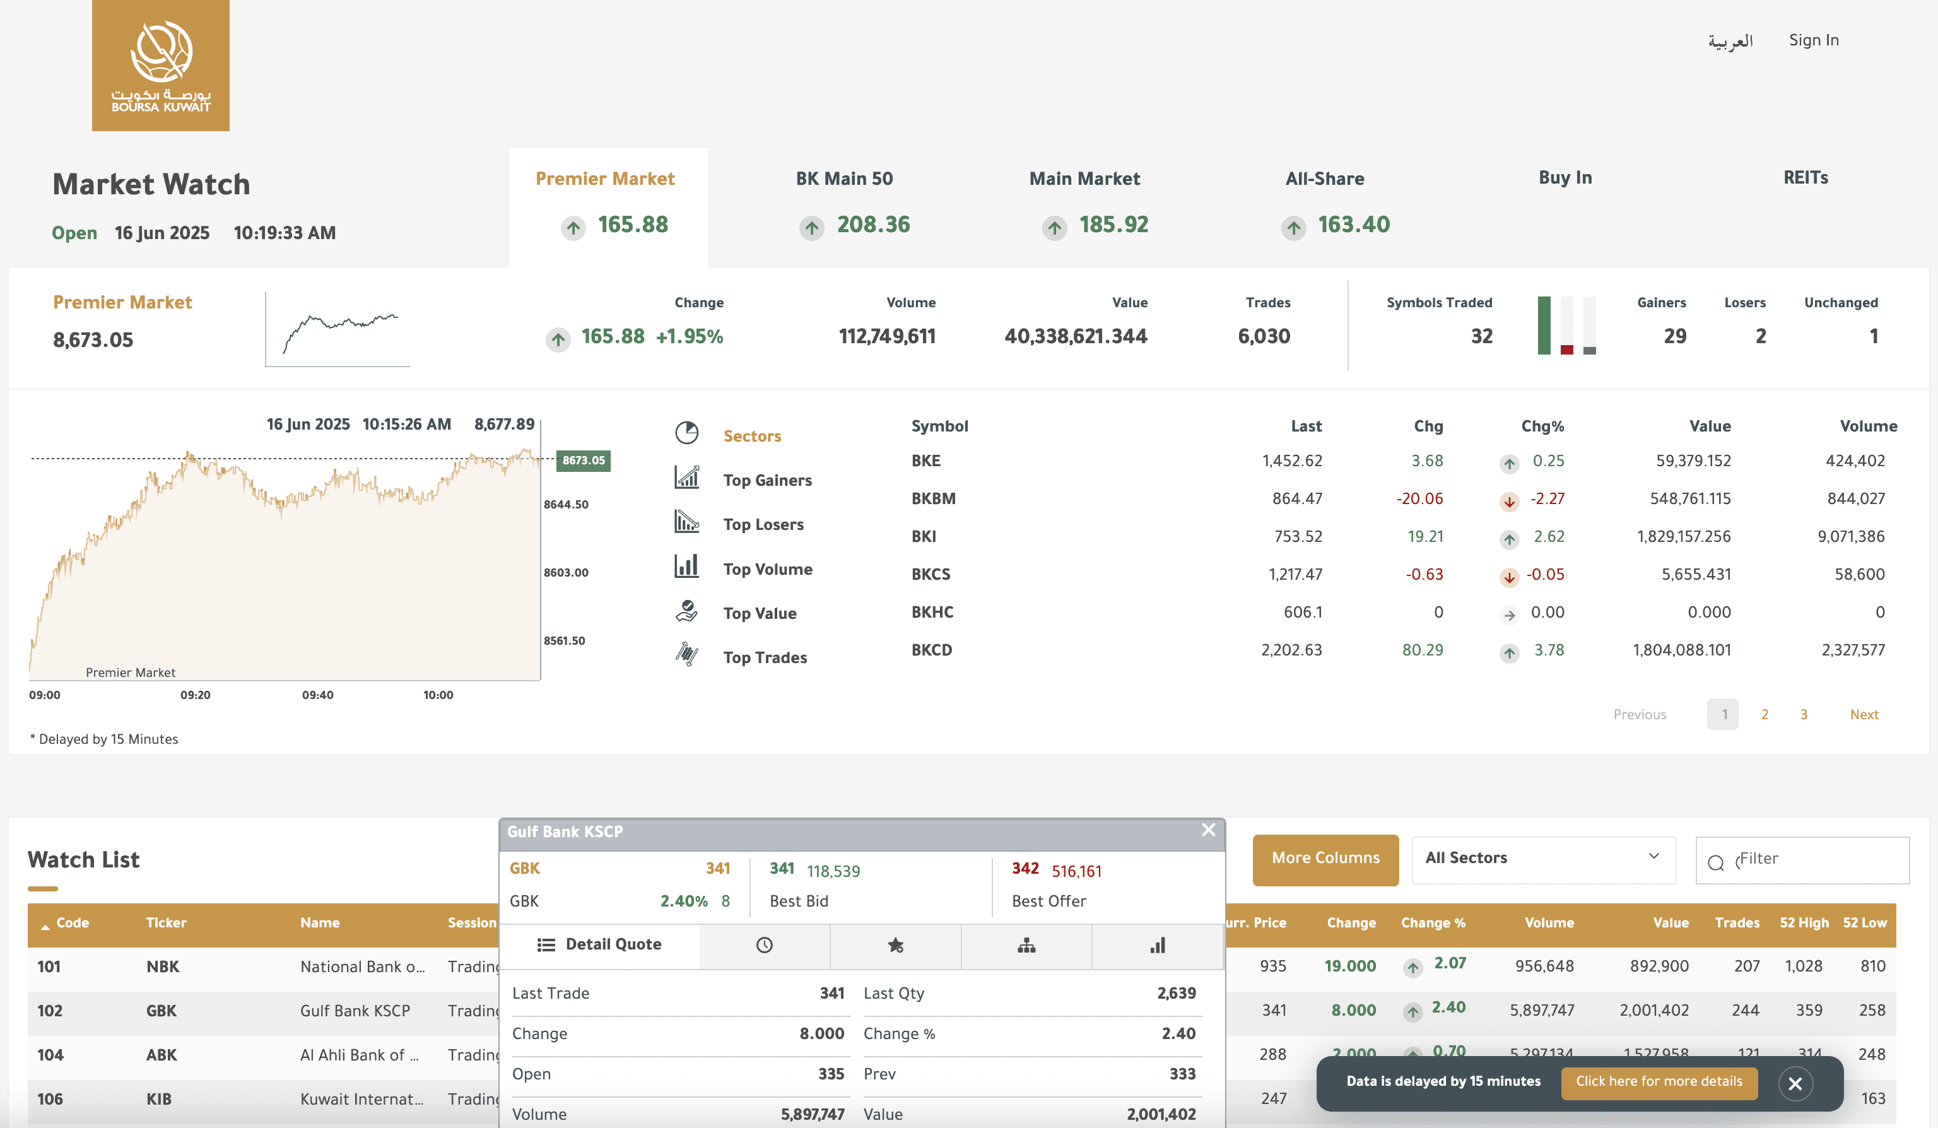1938x1128 pixels.
Task: Open the NBK ticker row
Action: pyautogui.click(x=162, y=966)
